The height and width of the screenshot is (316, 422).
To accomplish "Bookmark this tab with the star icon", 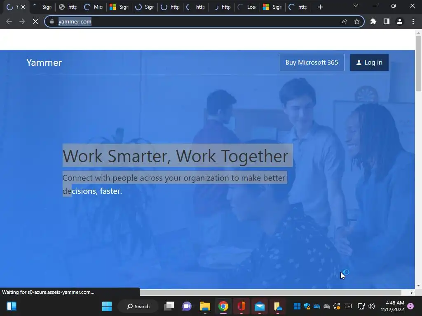I will coord(356,21).
